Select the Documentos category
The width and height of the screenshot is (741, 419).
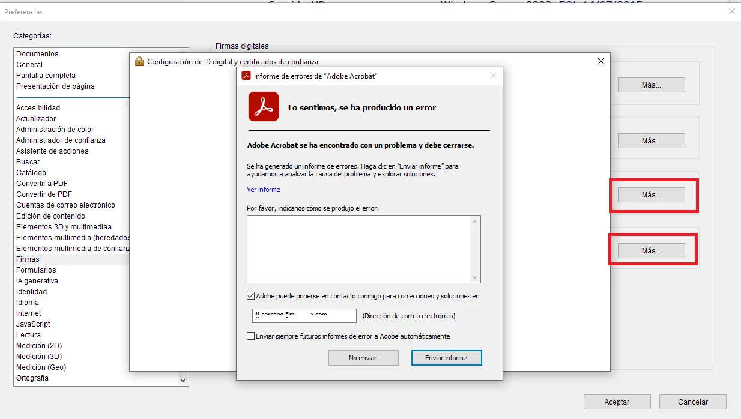pyautogui.click(x=37, y=54)
